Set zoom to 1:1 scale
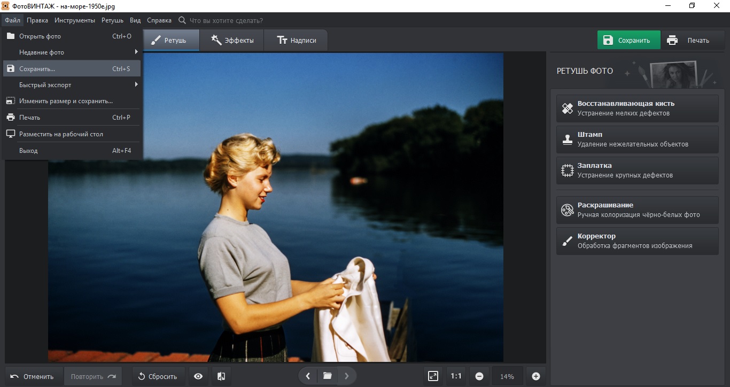The height and width of the screenshot is (387, 730). point(456,376)
